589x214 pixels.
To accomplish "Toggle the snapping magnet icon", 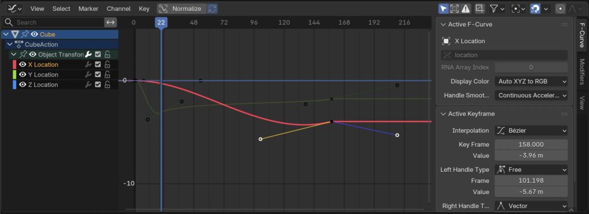I will pyautogui.click(x=536, y=9).
